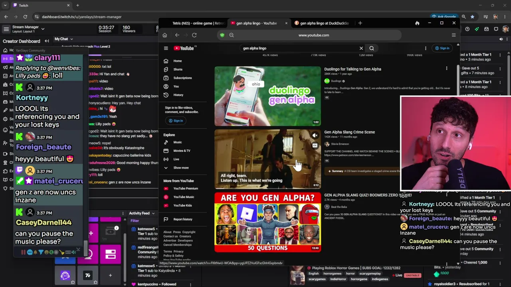This screenshot has width=511, height=287.
Task: Click the DuckDuckGo fire button
Action: (x=417, y=23)
